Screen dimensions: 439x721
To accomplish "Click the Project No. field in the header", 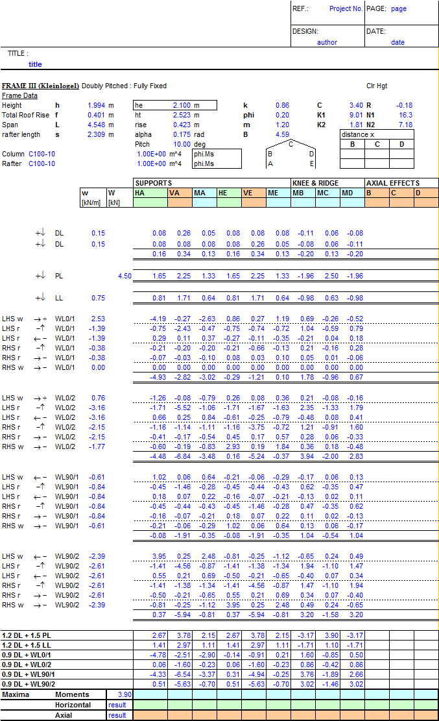I will (x=346, y=9).
